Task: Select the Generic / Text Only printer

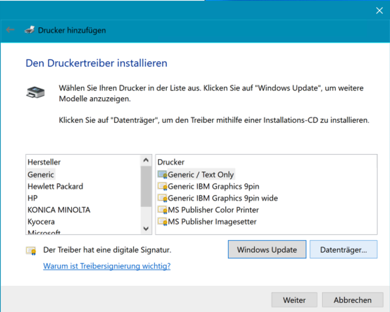Action: point(201,175)
